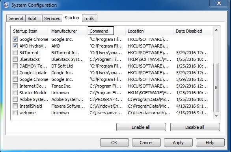Confirm changes with the OK button
The image size is (231, 152).
point(114,143)
